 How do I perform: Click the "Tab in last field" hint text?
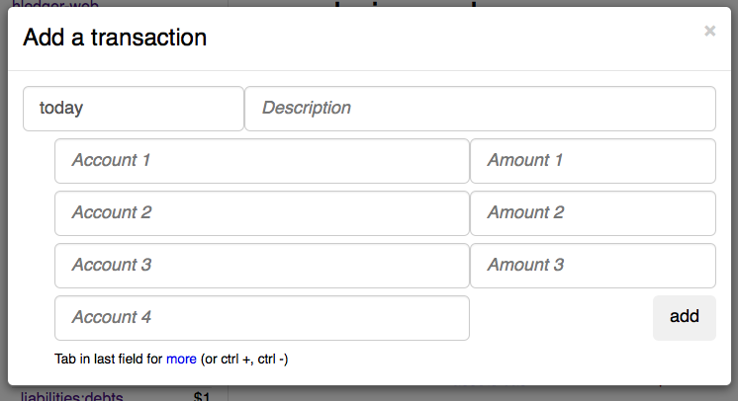tap(109, 360)
